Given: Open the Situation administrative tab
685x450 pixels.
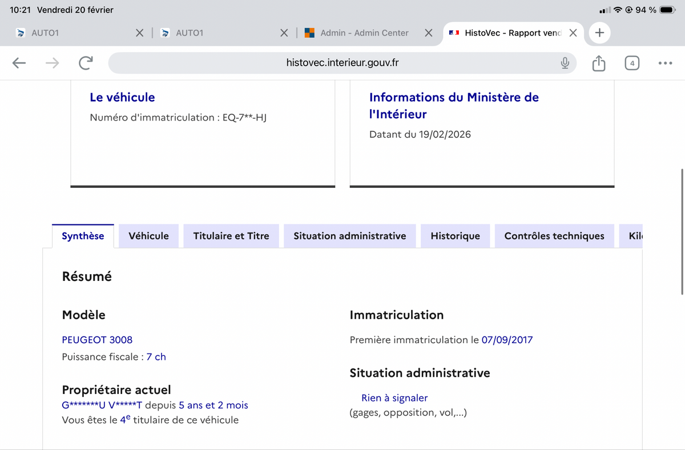Looking at the screenshot, I should click(349, 236).
